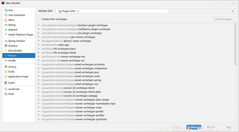
Task: Select cocoon-22-archetype-block-plain row
Action: coord(136,92)
